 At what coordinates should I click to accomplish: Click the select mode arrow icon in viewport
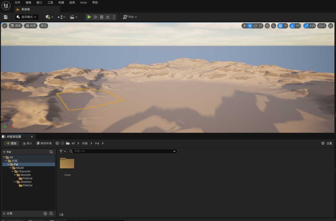(245, 26)
